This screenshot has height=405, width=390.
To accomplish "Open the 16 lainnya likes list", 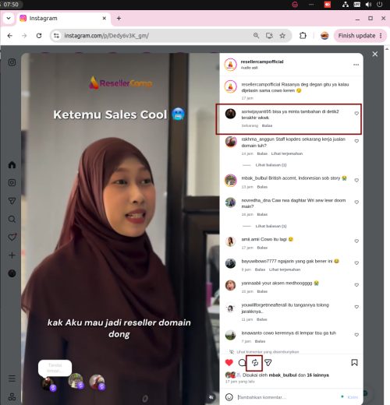I will coord(317,375).
